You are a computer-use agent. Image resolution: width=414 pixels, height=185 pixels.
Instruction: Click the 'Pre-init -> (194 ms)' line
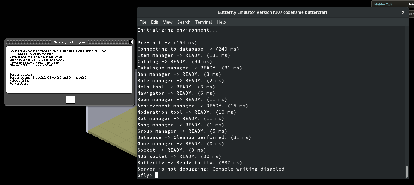[167, 43]
